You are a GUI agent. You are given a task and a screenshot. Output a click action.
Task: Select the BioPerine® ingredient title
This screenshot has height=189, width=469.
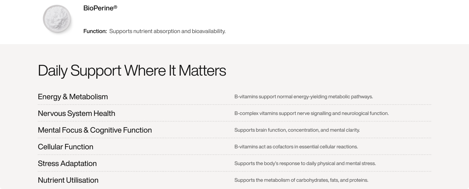coord(100,8)
